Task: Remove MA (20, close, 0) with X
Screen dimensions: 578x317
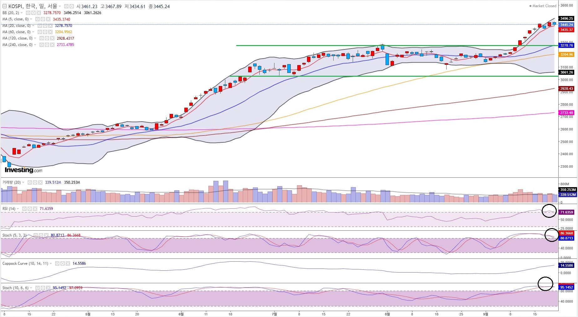Action: pyautogui.click(x=50, y=26)
